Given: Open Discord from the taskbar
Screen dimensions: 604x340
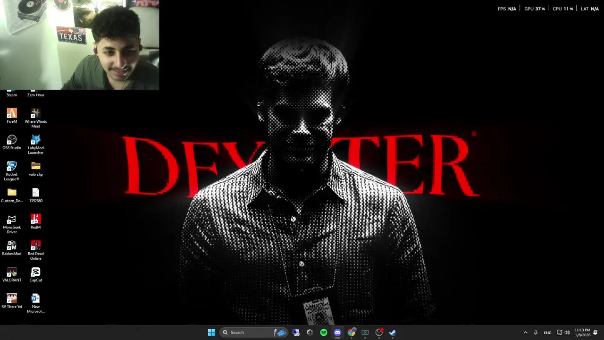Looking at the screenshot, I should pyautogui.click(x=337, y=332).
